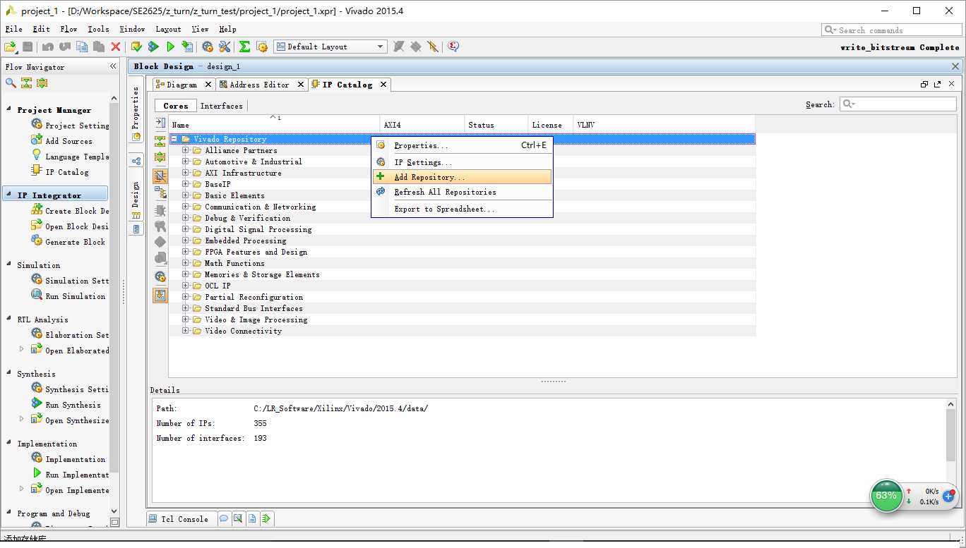Expand the Embedded Processing folder
The width and height of the screenshot is (966, 548).
click(186, 240)
